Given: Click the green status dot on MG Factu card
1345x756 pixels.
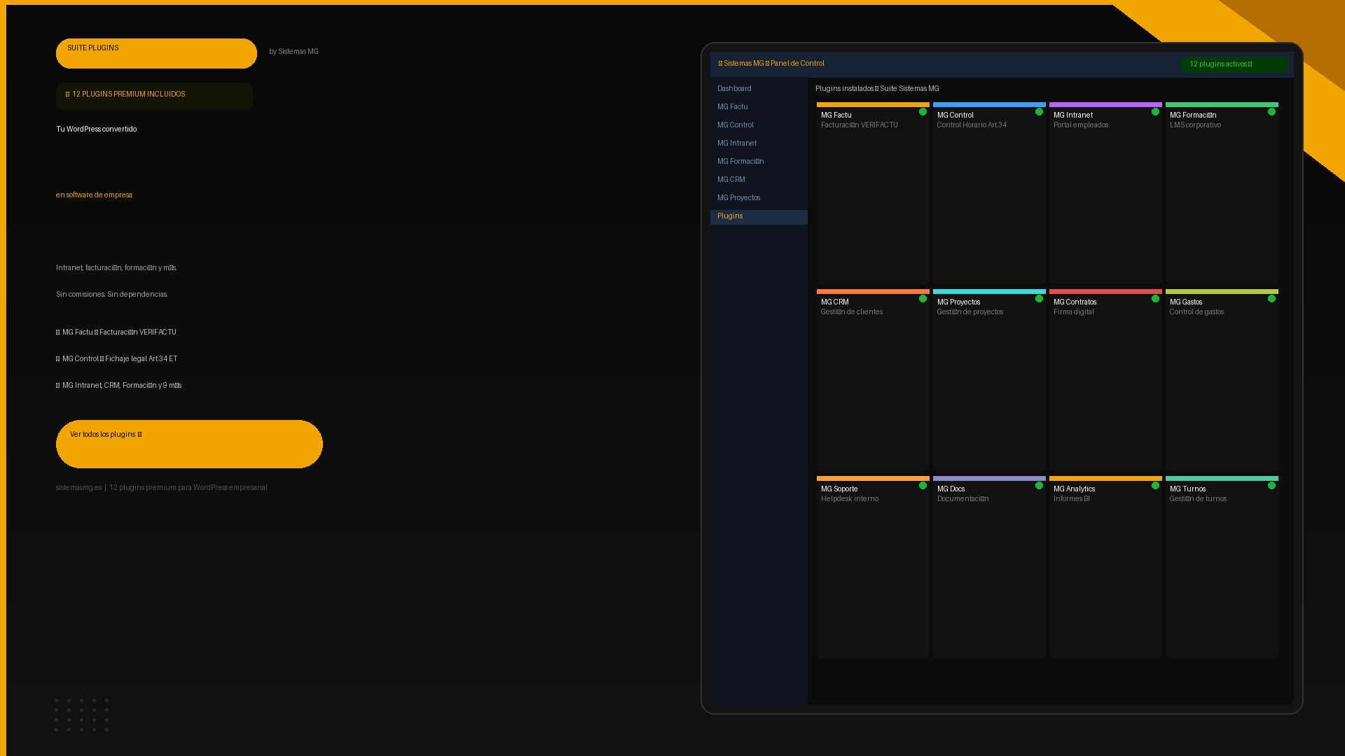Looking at the screenshot, I should 923,112.
